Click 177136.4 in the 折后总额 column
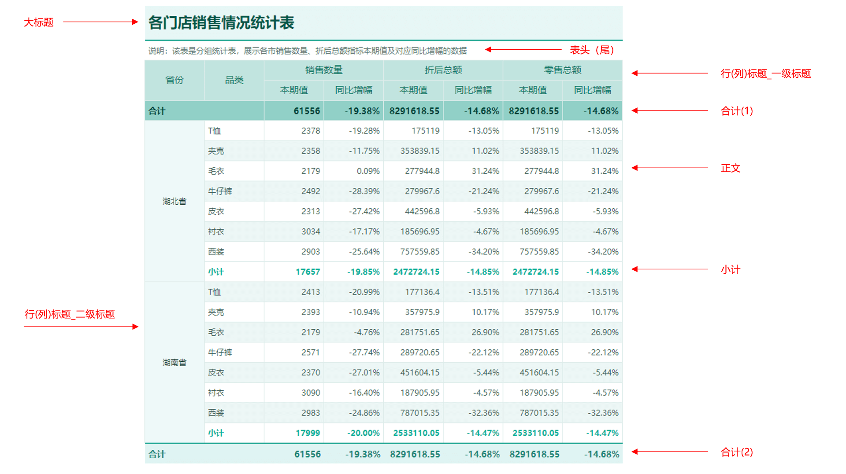Viewport: 846px width, 474px height. click(x=413, y=292)
